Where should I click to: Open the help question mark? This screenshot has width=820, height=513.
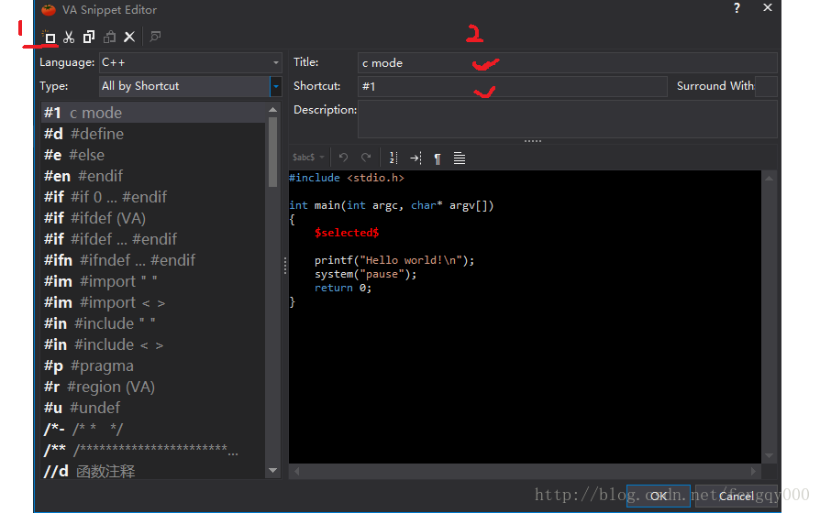[x=737, y=8]
